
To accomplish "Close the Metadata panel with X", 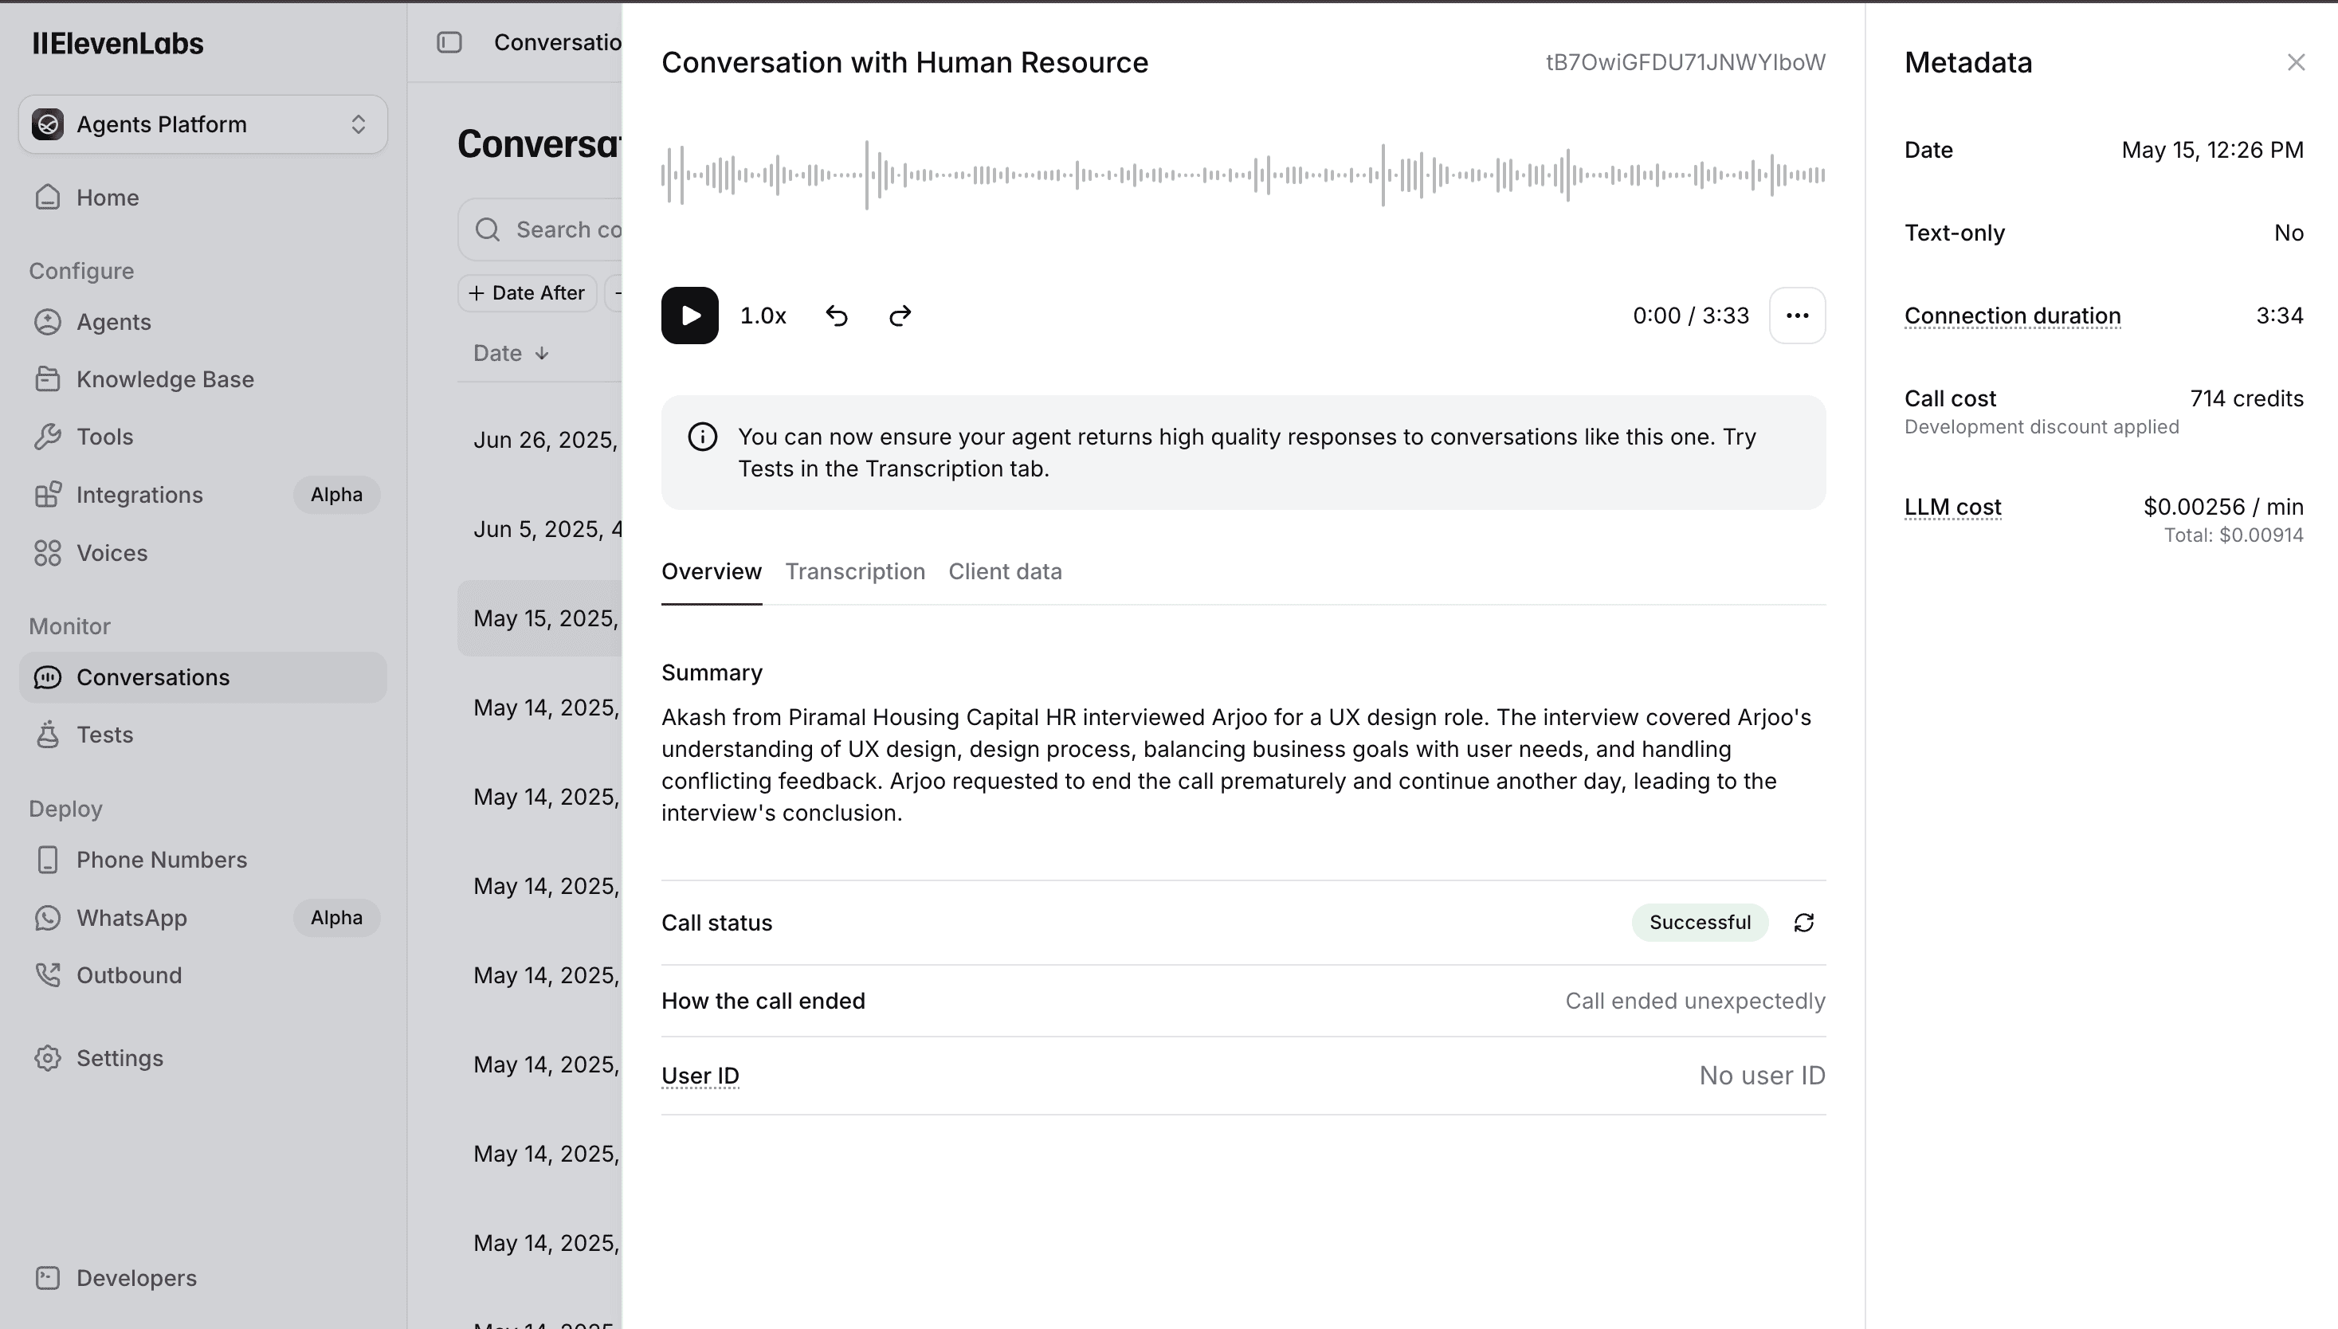I will (x=2295, y=62).
